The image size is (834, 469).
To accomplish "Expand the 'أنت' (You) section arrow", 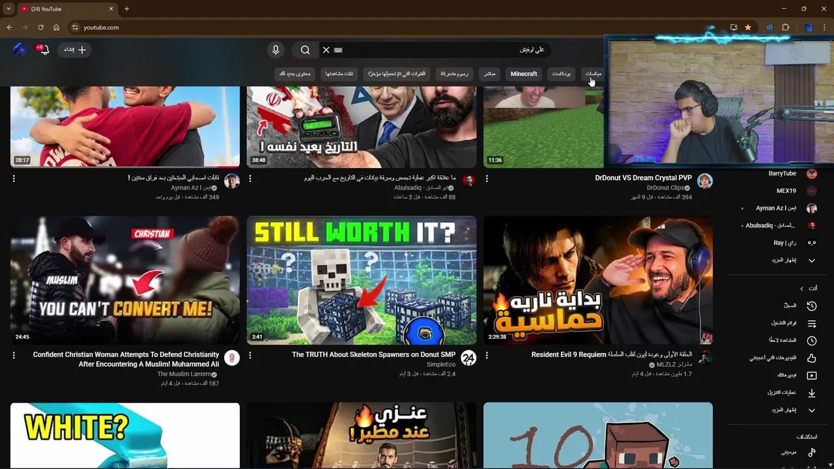I will coord(801,289).
